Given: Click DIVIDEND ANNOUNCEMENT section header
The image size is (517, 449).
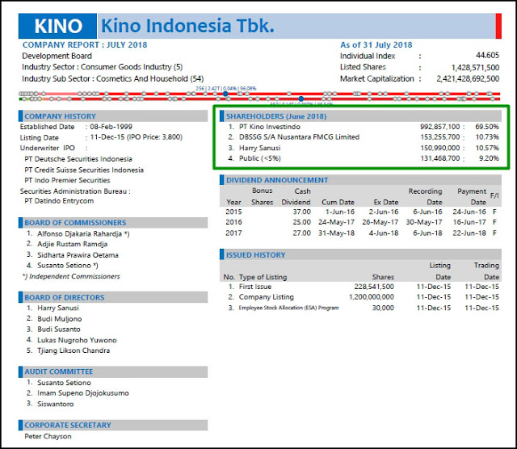Looking at the screenshot, I should tap(361, 180).
